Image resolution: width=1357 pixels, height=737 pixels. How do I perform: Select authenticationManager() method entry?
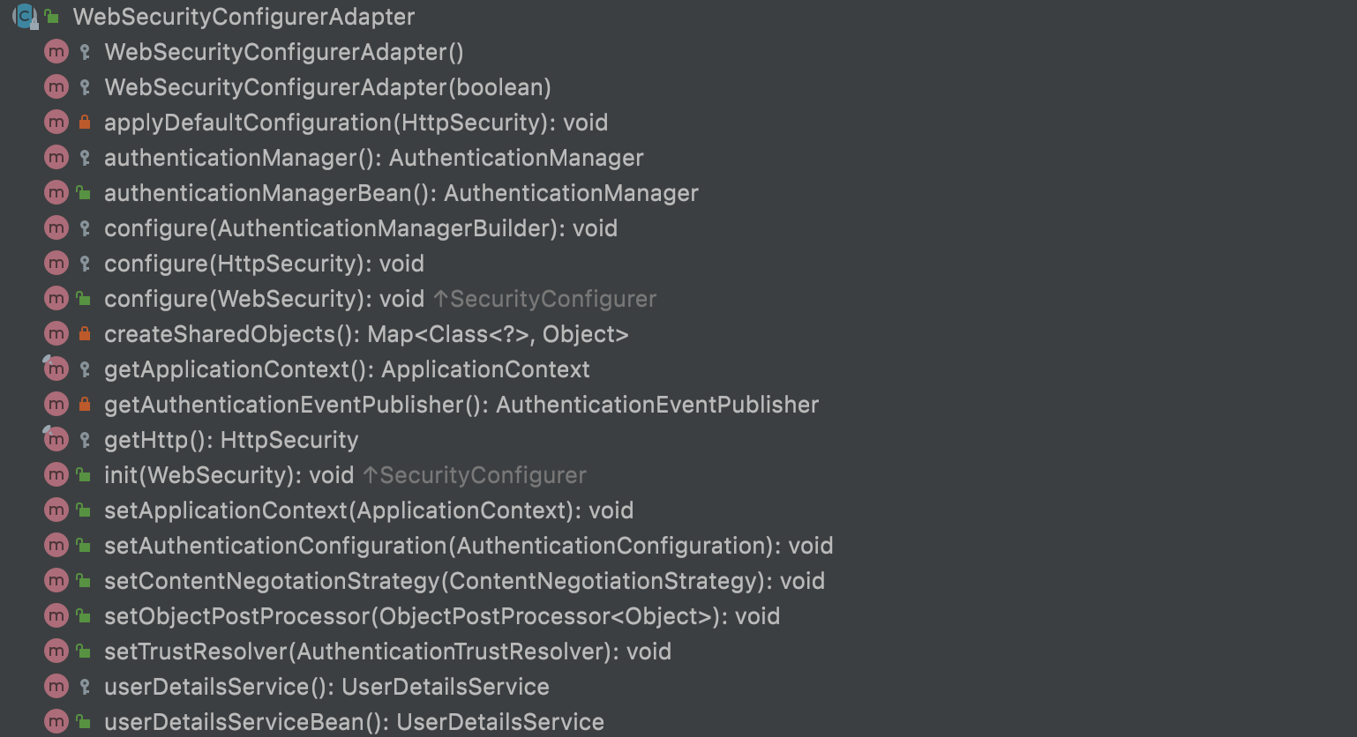coord(373,158)
